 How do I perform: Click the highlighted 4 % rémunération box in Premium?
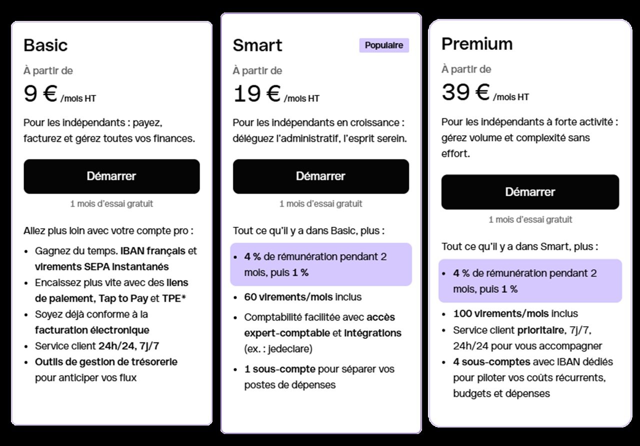point(530,281)
